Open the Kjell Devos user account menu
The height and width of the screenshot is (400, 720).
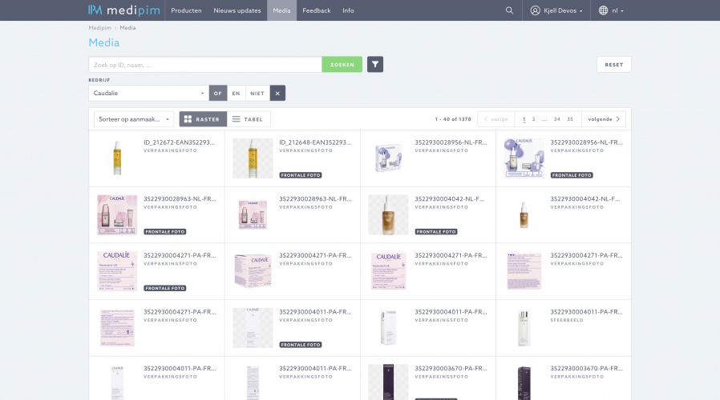point(556,10)
